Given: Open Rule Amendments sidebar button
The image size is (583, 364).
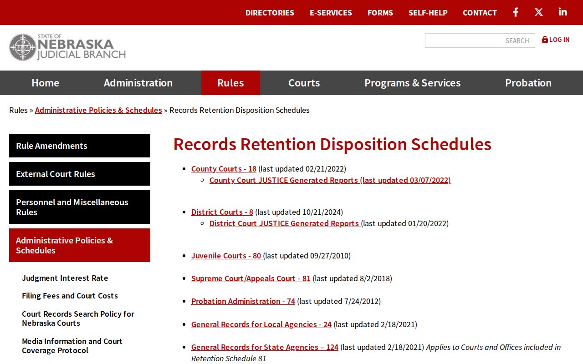Looking at the screenshot, I should coord(80,146).
